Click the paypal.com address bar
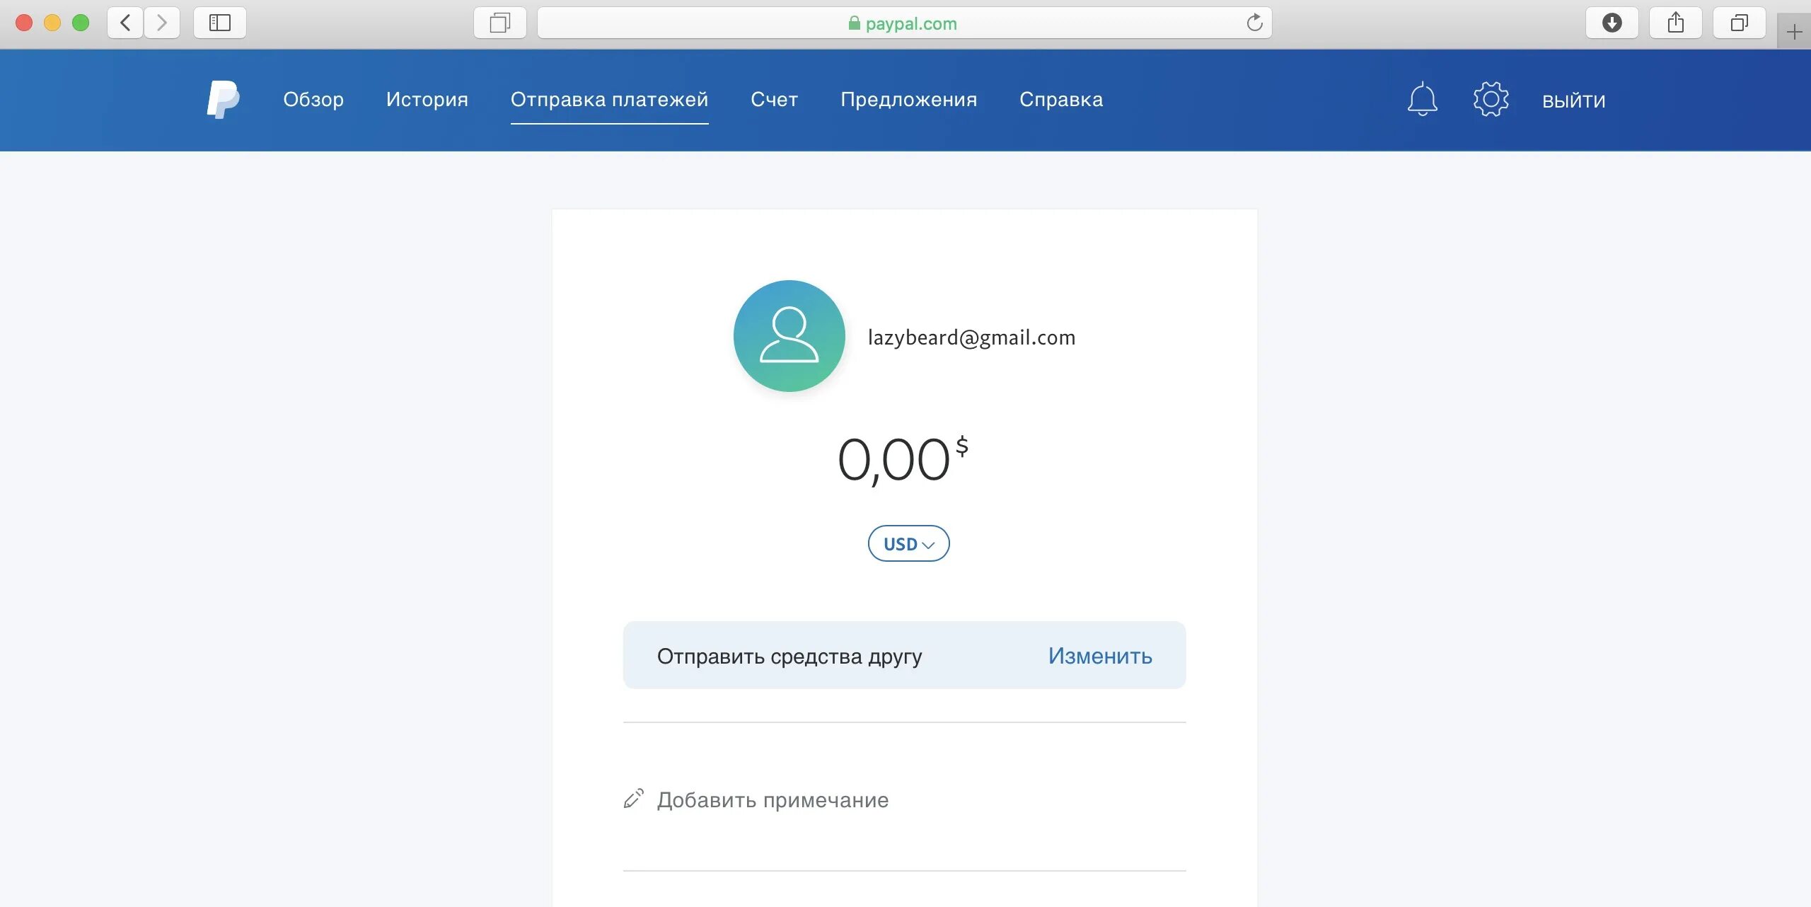This screenshot has height=907, width=1811. [904, 23]
